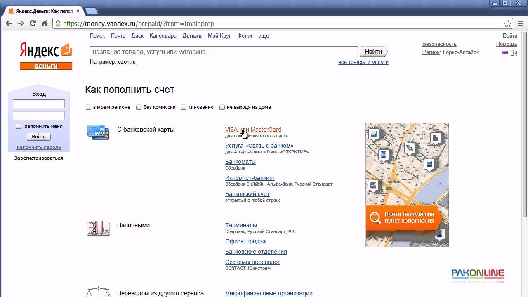Click the scales transfer icon

tap(98, 292)
